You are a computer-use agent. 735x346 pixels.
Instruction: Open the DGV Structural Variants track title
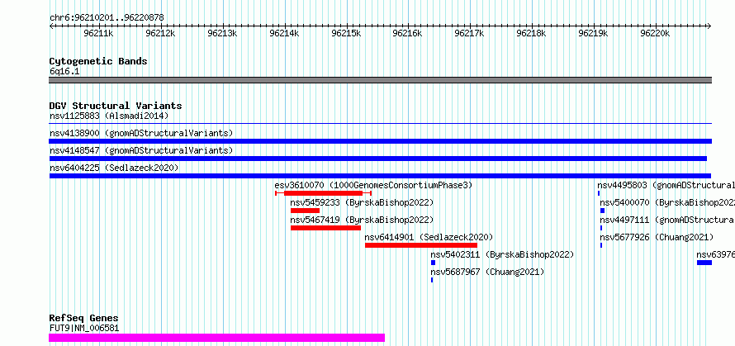click(x=116, y=106)
